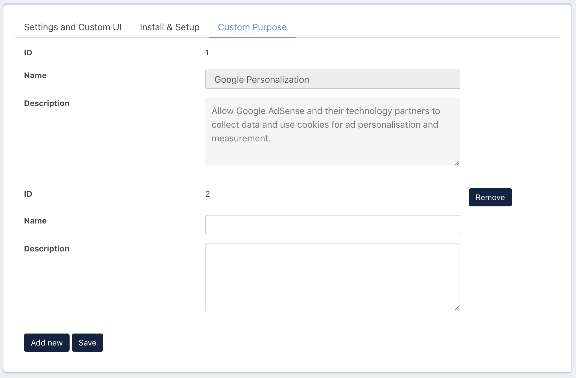Click the ID value 2

click(208, 194)
